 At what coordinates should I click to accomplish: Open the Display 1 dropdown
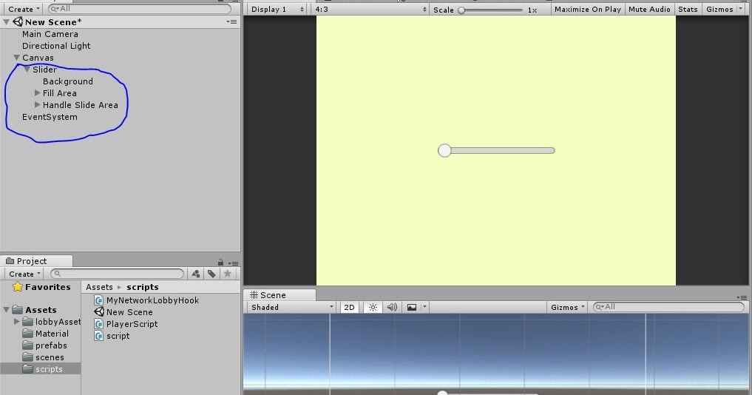pos(277,10)
